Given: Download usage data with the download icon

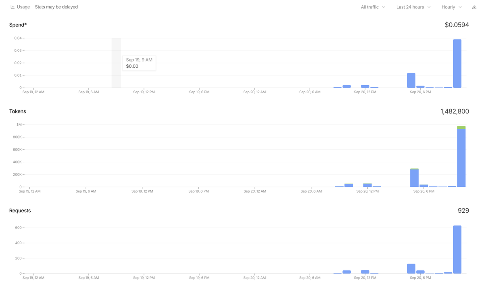Looking at the screenshot, I should coord(474,7).
